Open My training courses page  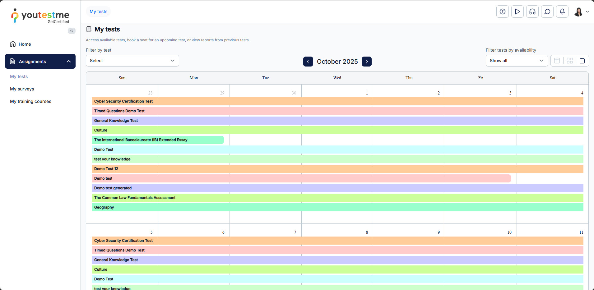(x=30, y=101)
